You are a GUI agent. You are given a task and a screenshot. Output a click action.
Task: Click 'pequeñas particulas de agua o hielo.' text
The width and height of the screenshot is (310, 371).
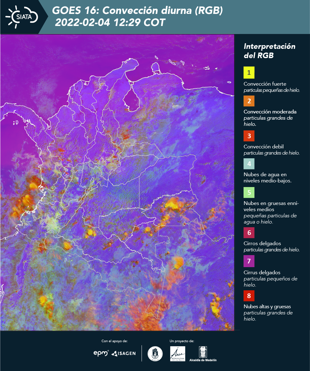(x=270, y=219)
